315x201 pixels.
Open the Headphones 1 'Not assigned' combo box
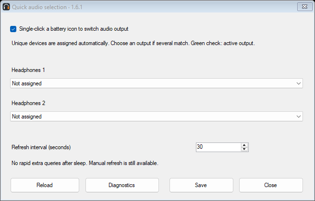pos(157,83)
